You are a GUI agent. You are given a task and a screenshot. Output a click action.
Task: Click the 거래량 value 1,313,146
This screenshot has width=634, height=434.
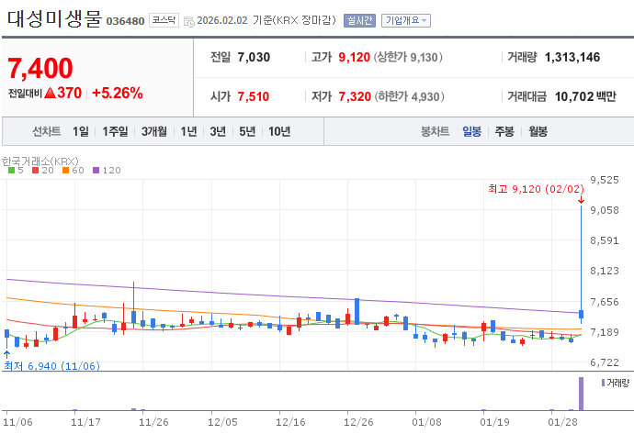click(572, 57)
